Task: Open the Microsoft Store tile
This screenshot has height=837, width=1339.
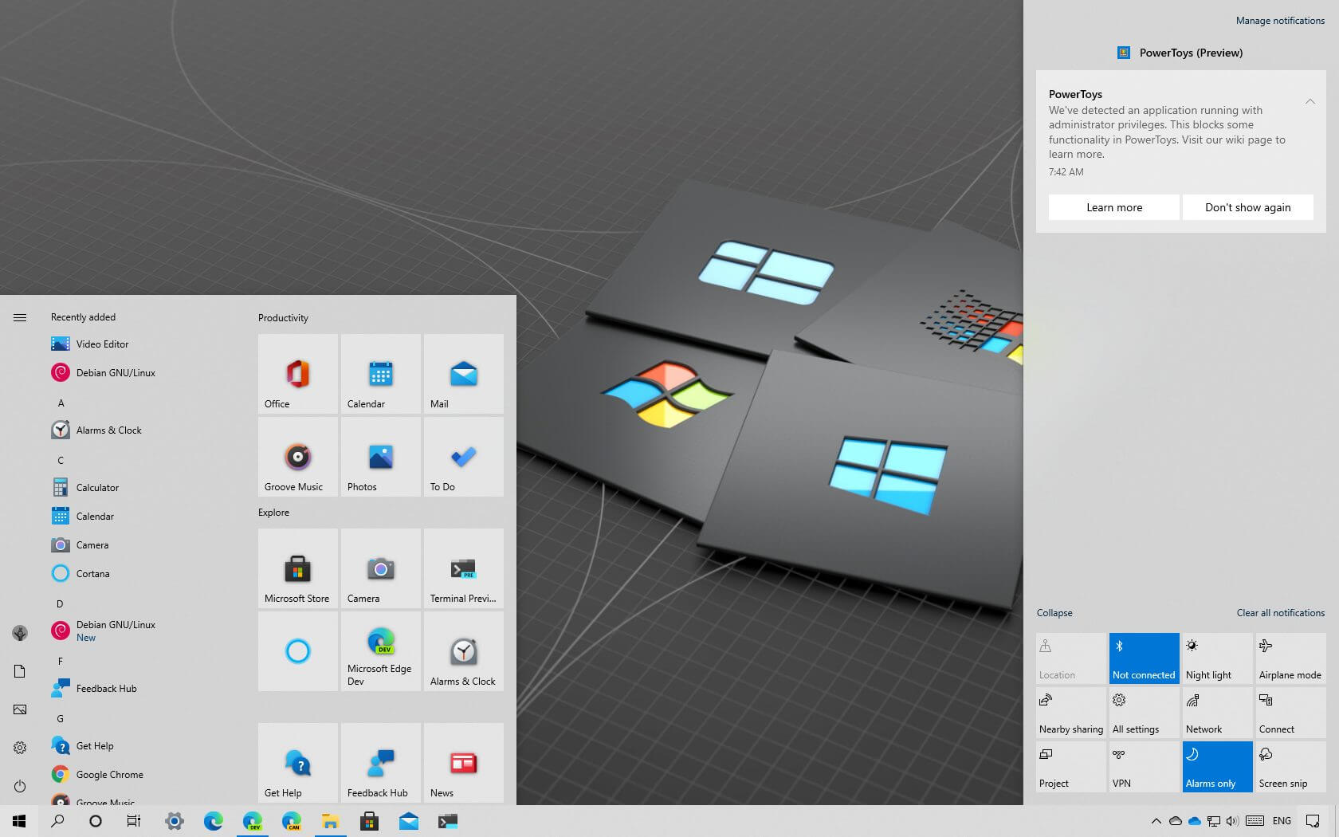Action: point(297,569)
